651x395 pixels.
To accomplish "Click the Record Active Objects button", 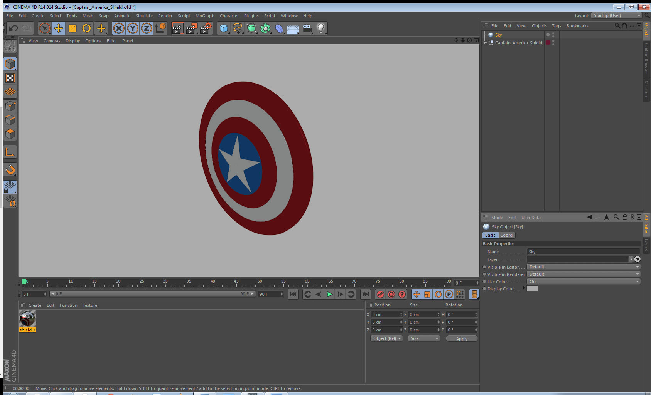I will click(x=380, y=294).
